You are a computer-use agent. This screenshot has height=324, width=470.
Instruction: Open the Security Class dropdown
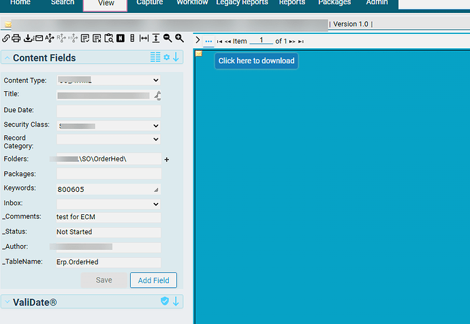pyautogui.click(x=108, y=126)
